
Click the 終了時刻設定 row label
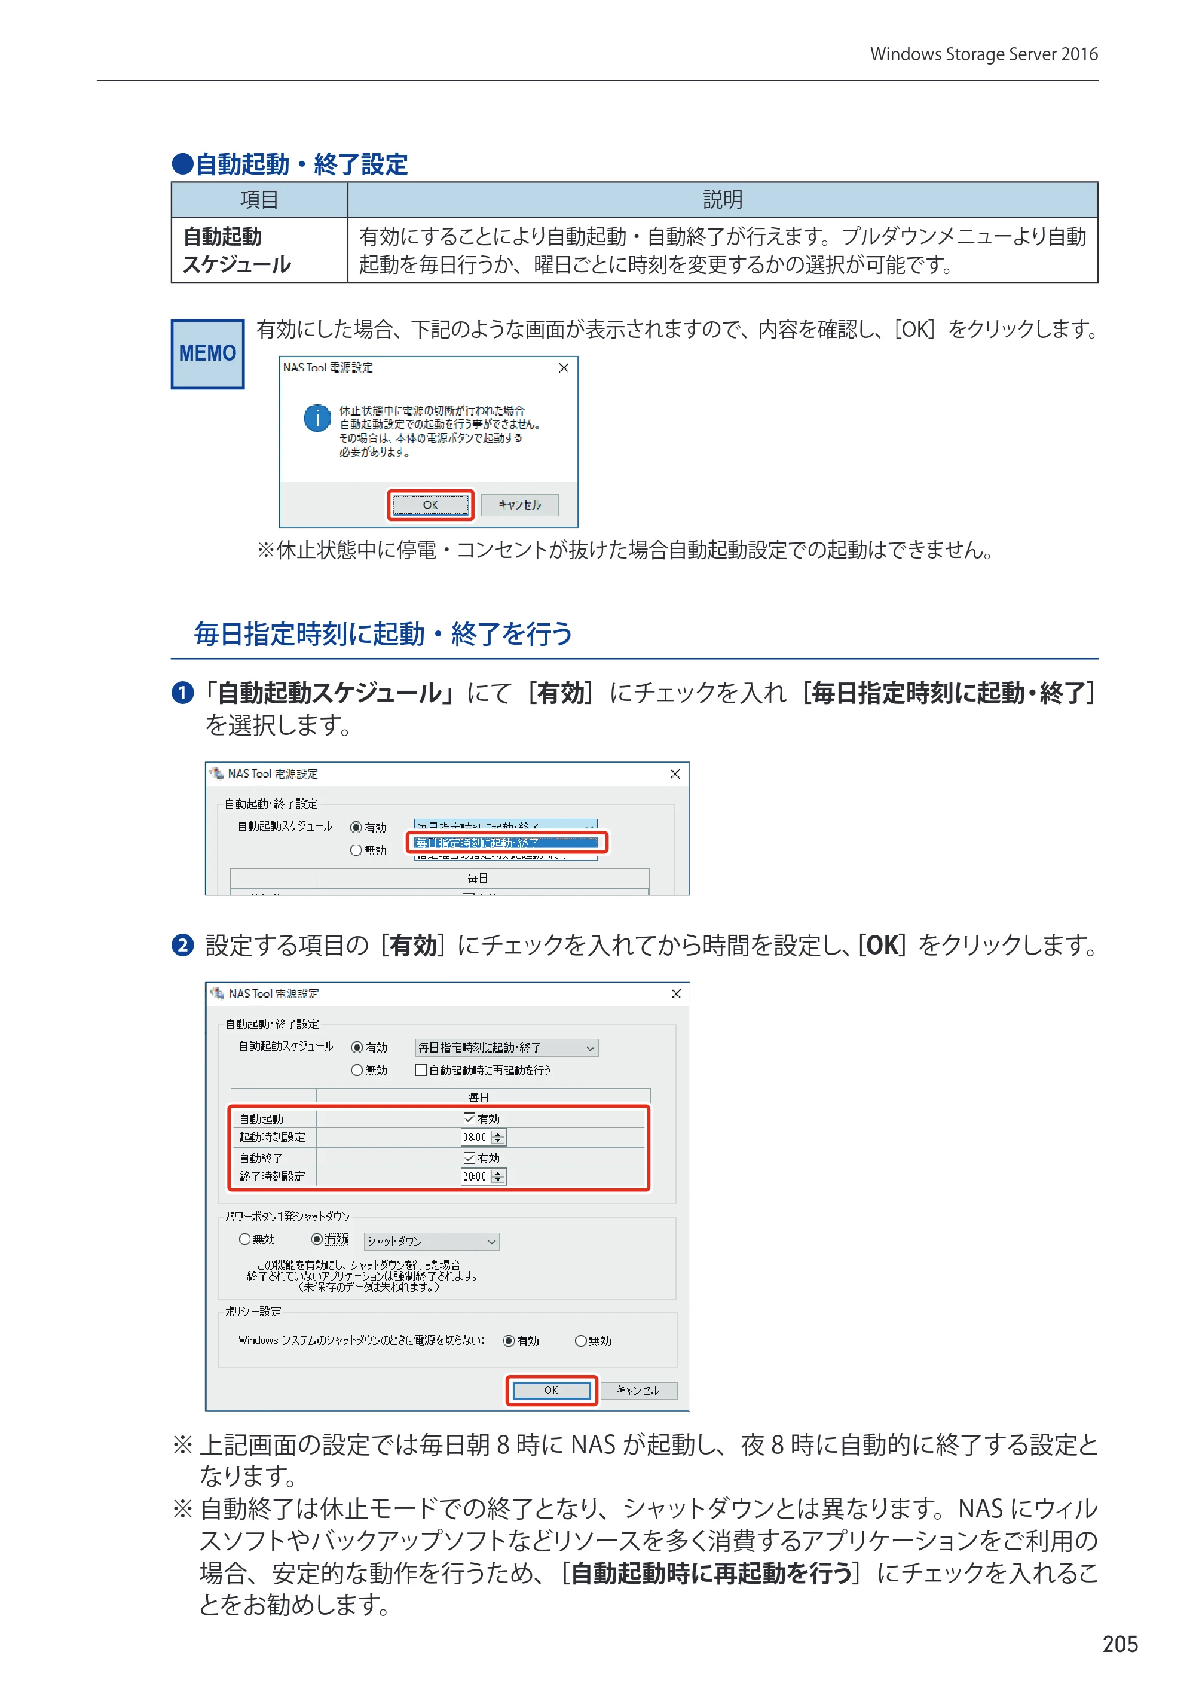(272, 1177)
